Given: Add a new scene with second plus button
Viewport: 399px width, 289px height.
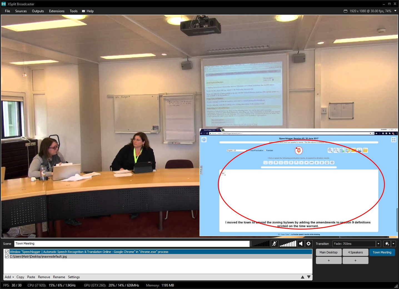Looking at the screenshot, I should [x=355, y=260].
